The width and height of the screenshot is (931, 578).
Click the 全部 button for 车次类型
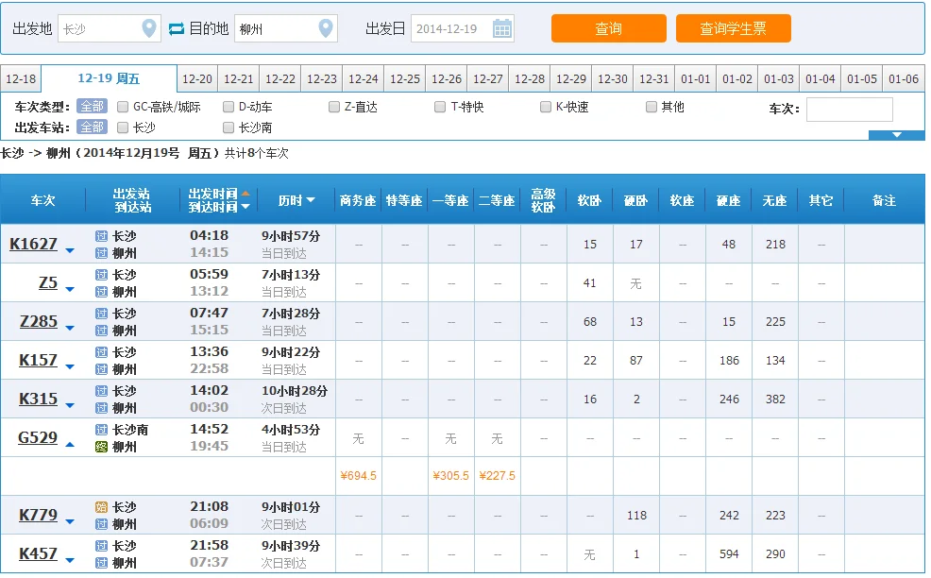click(92, 107)
